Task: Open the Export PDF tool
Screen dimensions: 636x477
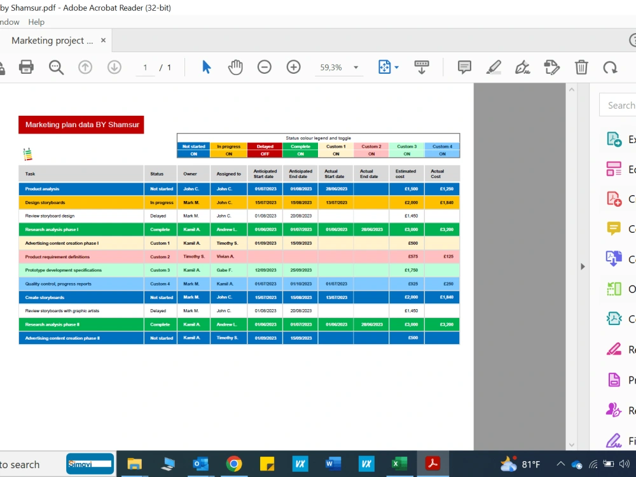Action: coord(614,138)
